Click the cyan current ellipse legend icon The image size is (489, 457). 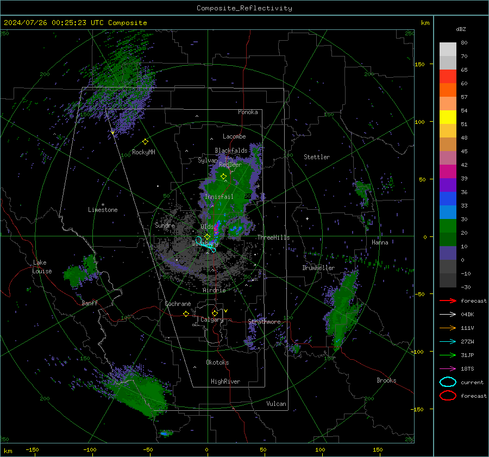pyautogui.click(x=448, y=382)
